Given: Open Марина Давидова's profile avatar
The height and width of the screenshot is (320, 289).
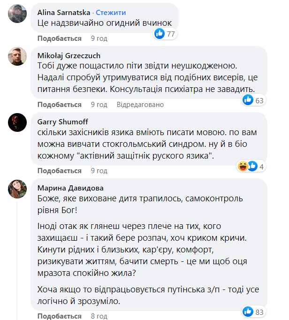Looking at the screenshot, I should [x=17, y=190].
